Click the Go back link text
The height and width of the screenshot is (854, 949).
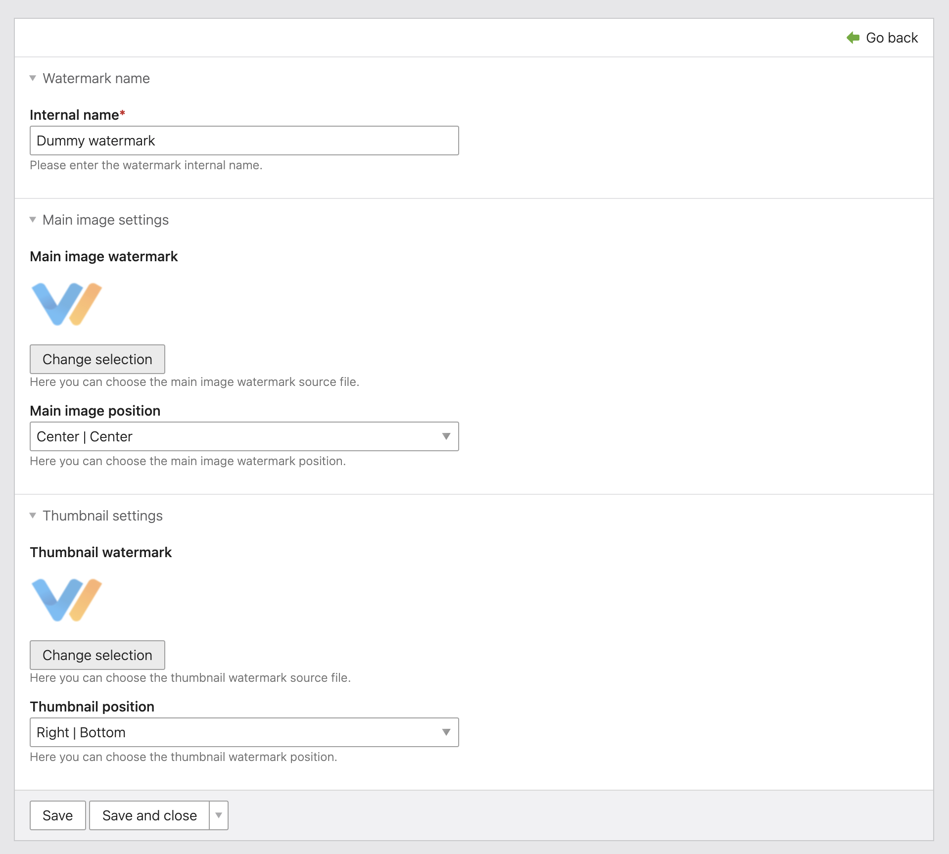(892, 38)
